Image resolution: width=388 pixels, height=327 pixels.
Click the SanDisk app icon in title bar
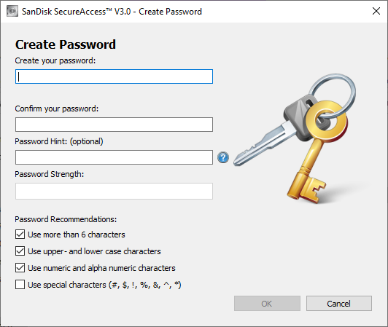coord(12,12)
